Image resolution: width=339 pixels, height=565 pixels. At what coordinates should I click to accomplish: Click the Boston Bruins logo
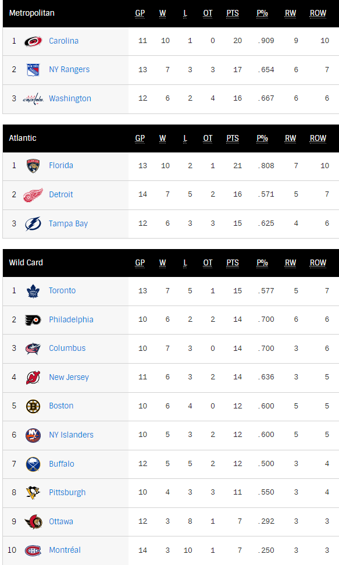pos(33,406)
